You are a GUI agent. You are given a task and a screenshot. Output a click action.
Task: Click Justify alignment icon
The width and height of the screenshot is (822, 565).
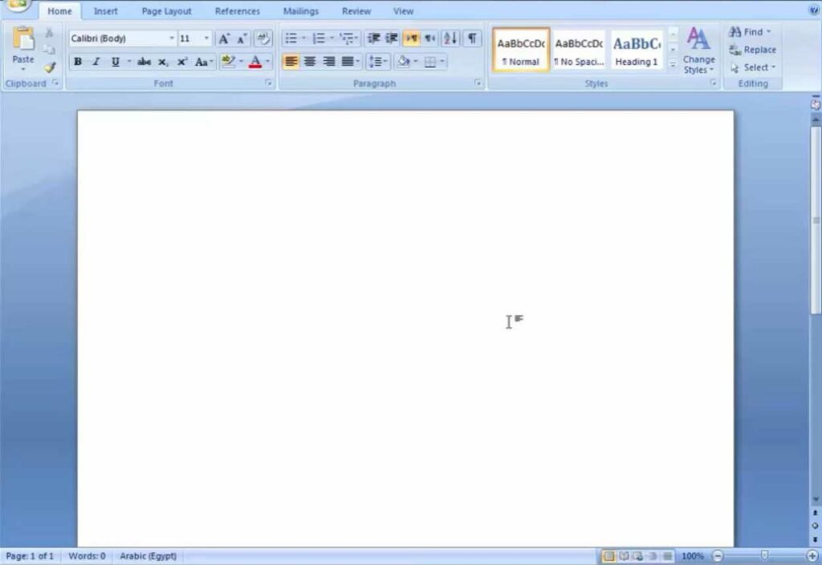[x=348, y=62]
